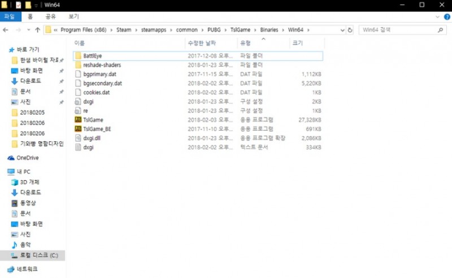This screenshot has height=278, width=452.
Task: Select the 응용 프로그램 확장 type cell
Action: [263, 138]
